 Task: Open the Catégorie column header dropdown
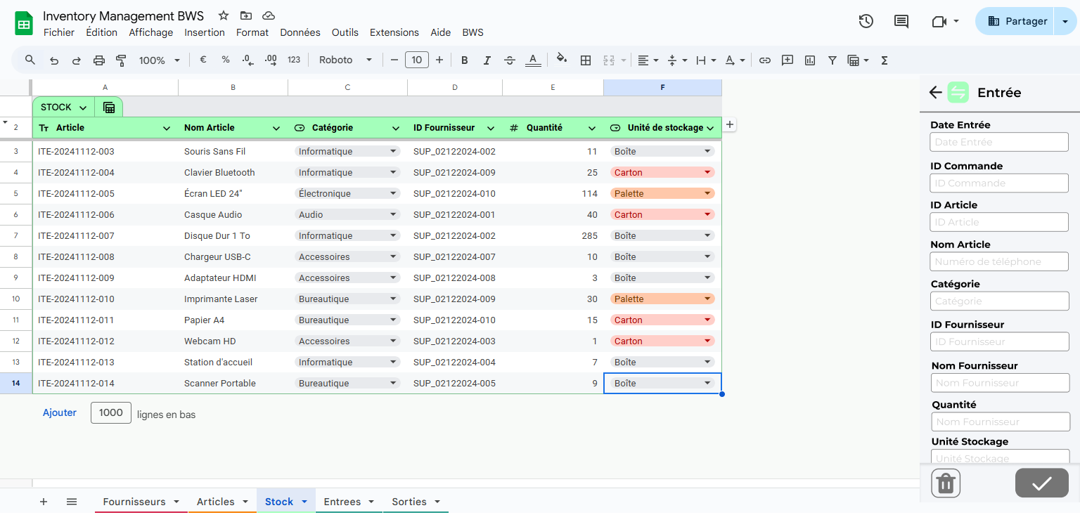coord(396,129)
